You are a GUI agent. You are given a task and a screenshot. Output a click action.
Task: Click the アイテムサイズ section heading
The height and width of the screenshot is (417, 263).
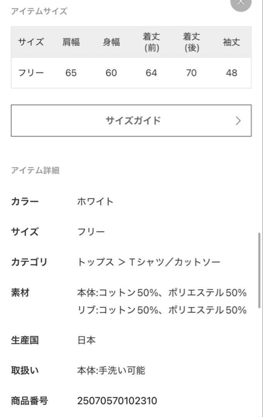click(x=39, y=11)
